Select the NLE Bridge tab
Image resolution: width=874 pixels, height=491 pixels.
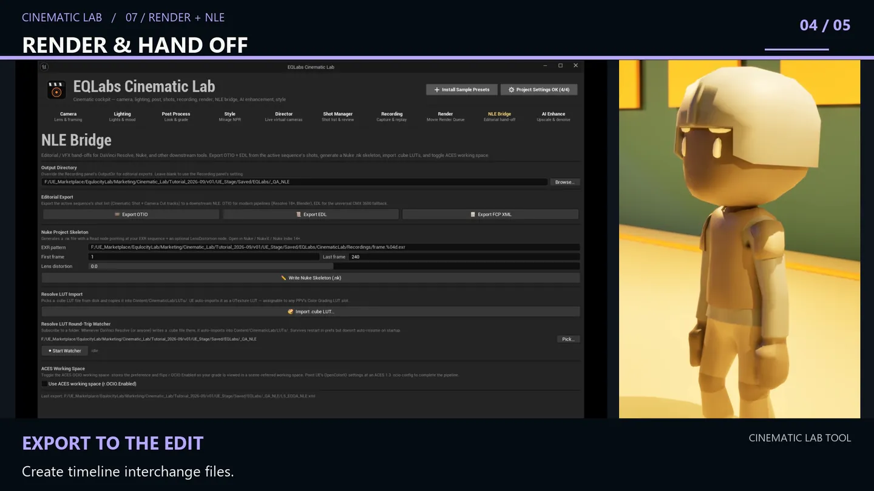(x=500, y=116)
